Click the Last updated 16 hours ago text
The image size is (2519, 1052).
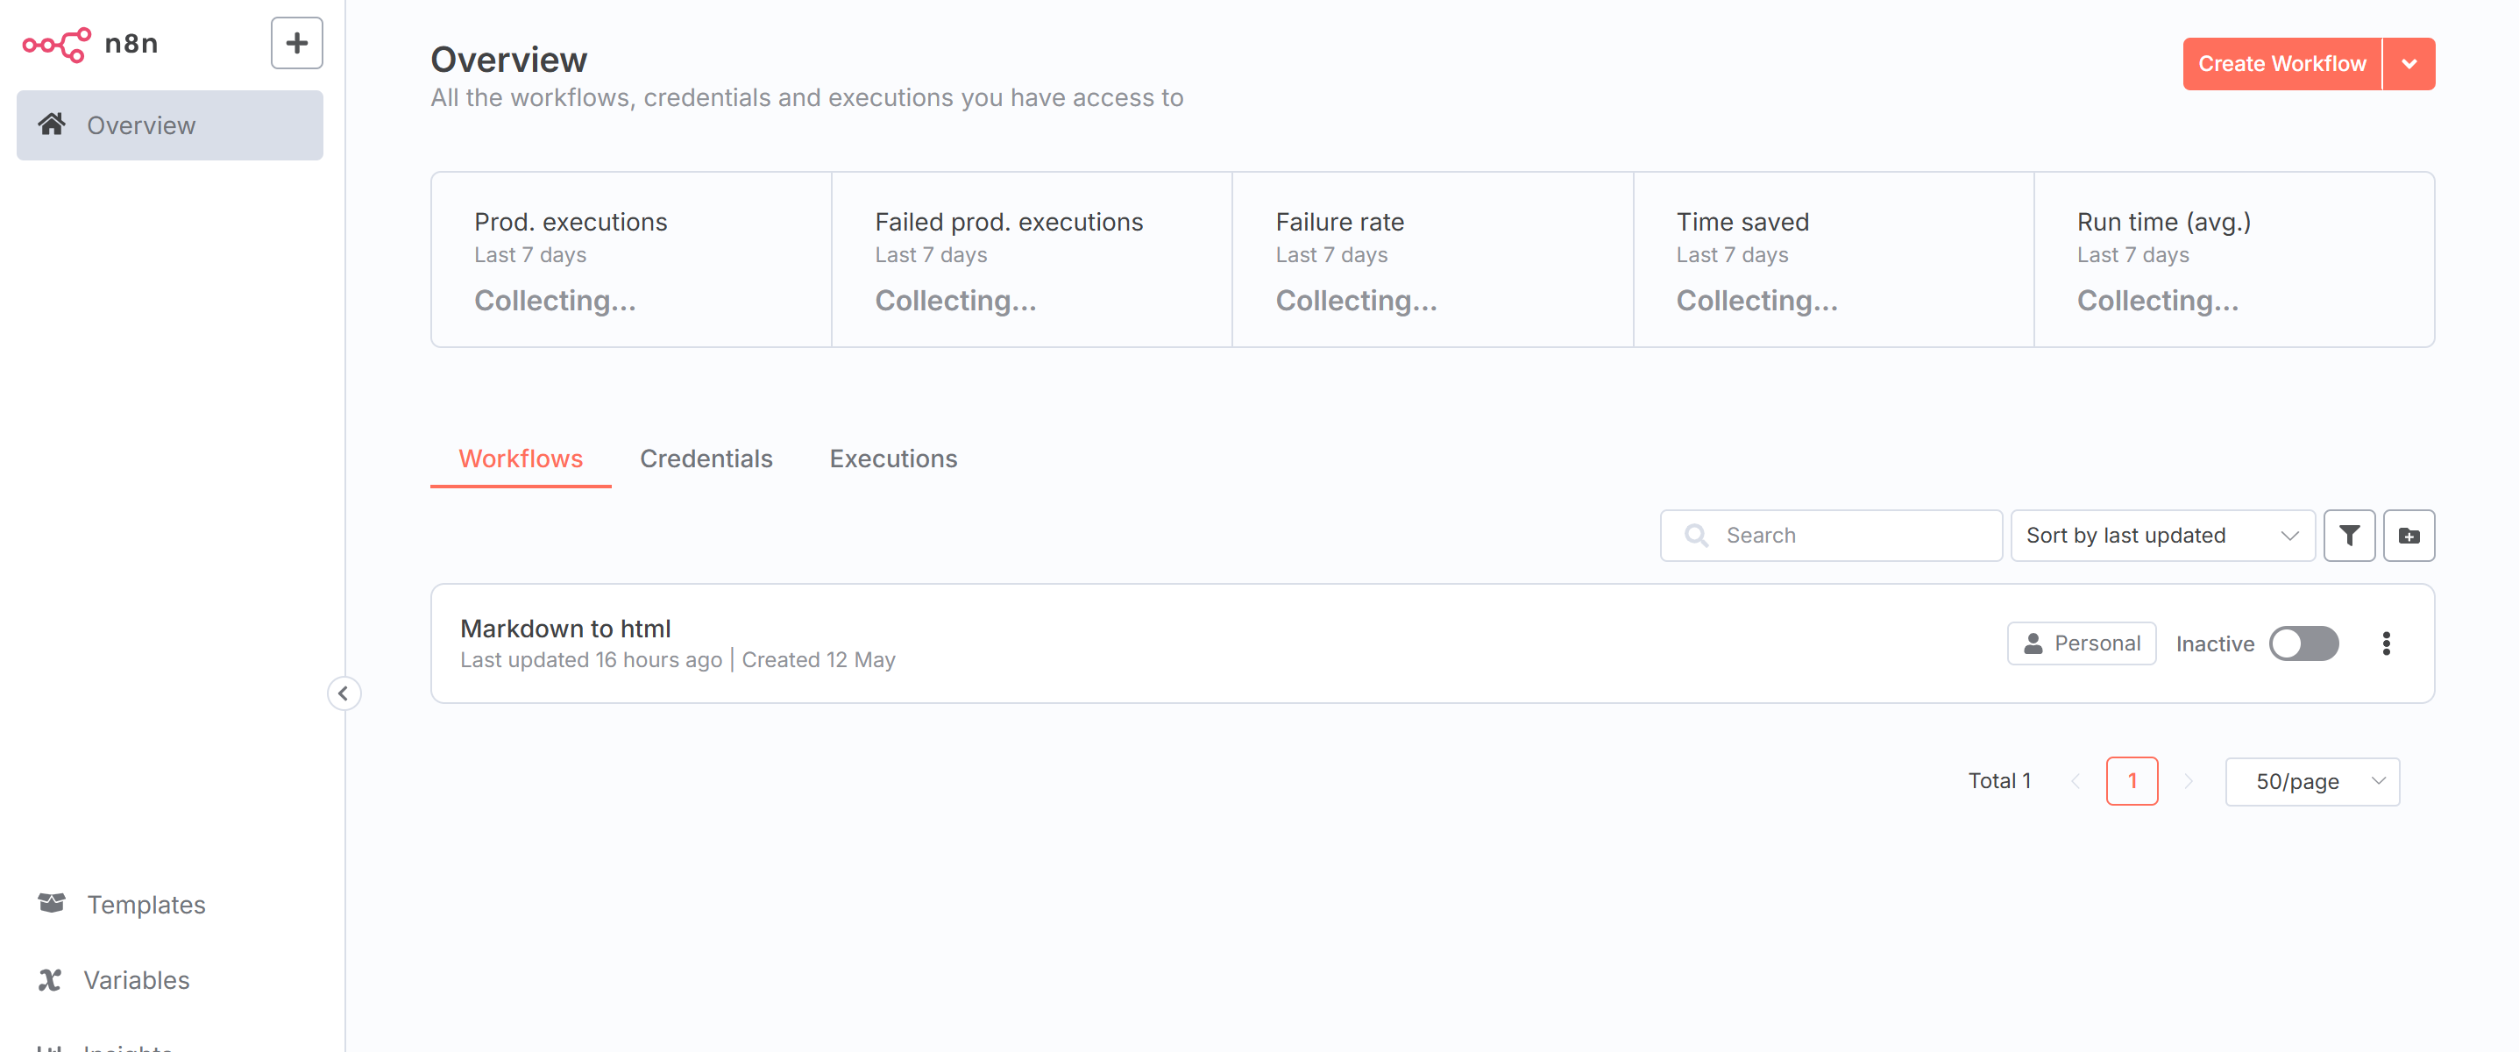591,660
